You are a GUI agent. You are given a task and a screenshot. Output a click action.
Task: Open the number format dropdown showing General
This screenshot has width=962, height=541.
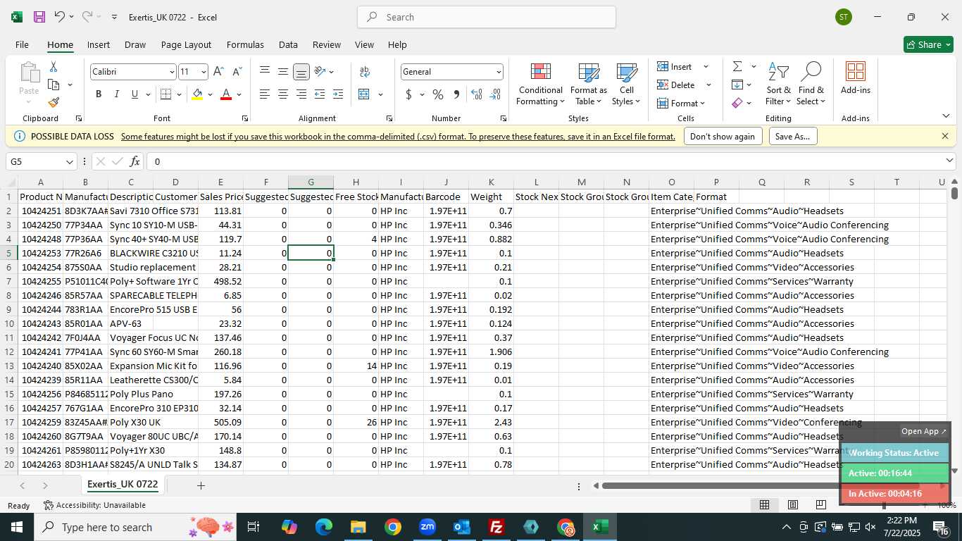(499, 72)
